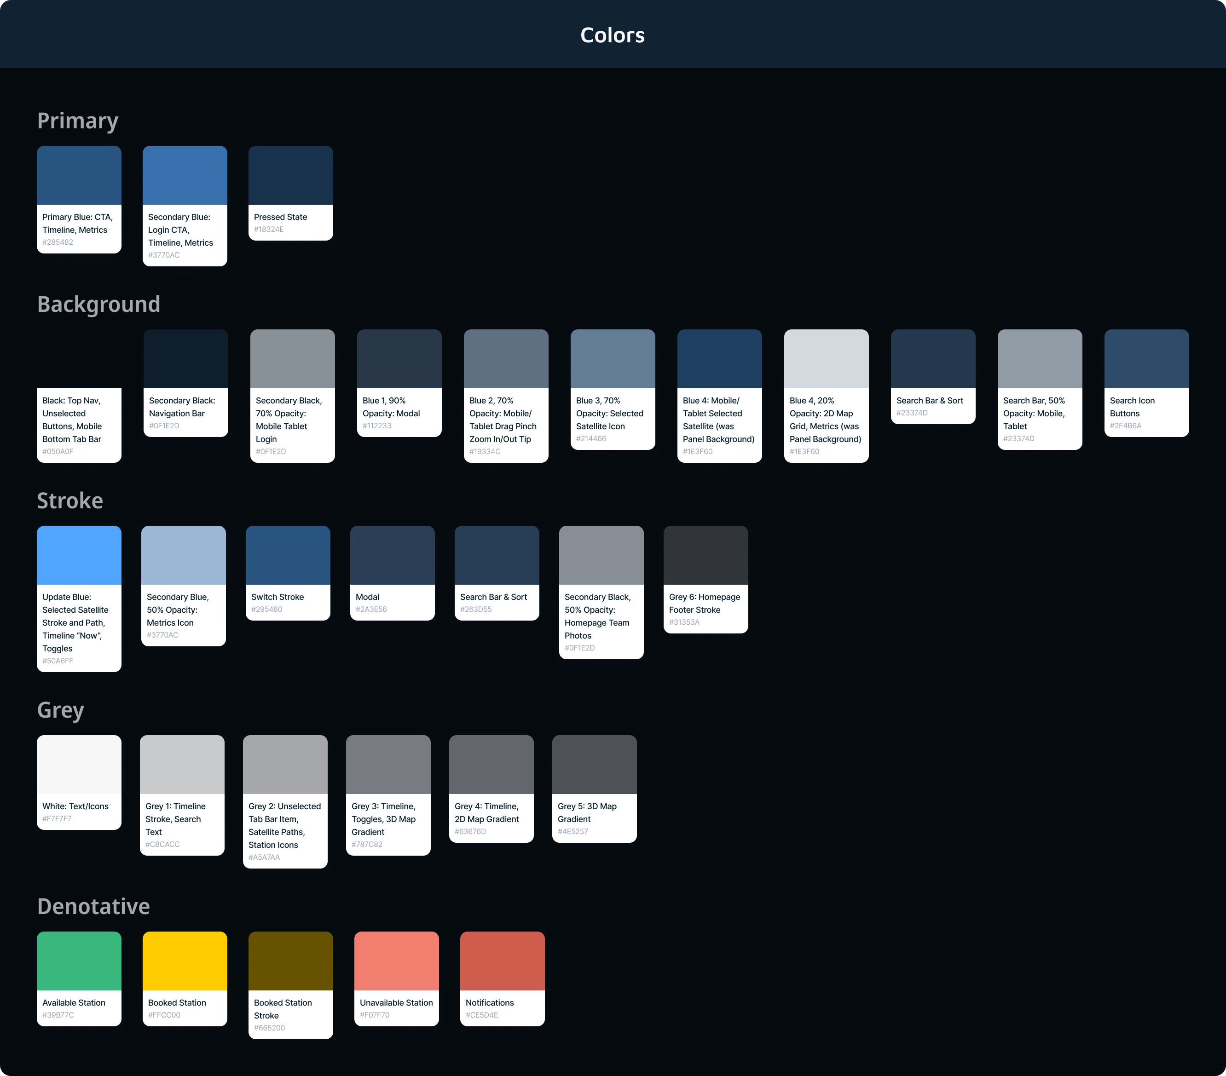Viewport: 1226px width, 1076px height.
Task: Click the Booked Station Stroke swatch
Action: 291,961
